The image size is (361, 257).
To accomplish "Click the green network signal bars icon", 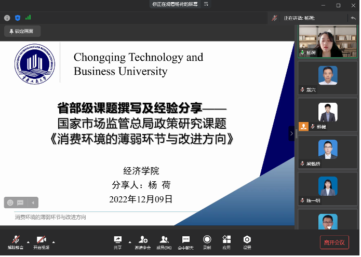I will tap(28, 18).
